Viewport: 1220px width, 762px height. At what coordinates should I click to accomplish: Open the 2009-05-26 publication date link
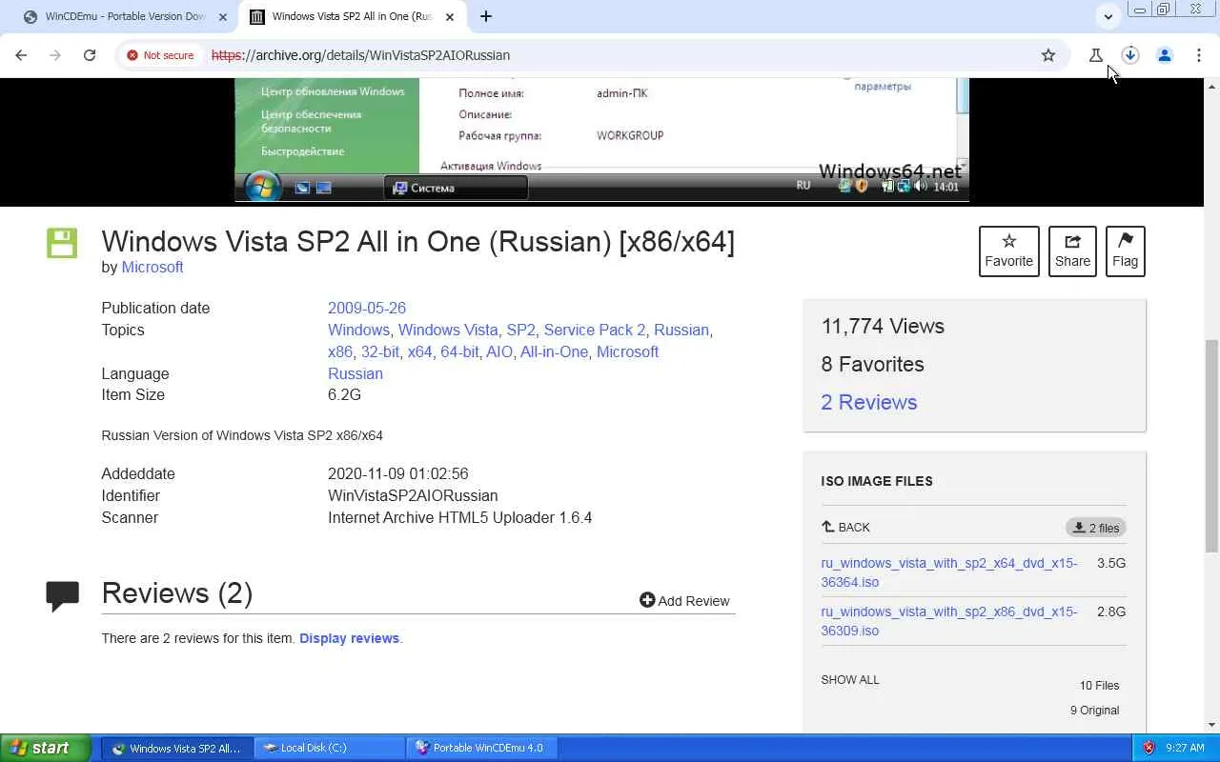pos(367,308)
